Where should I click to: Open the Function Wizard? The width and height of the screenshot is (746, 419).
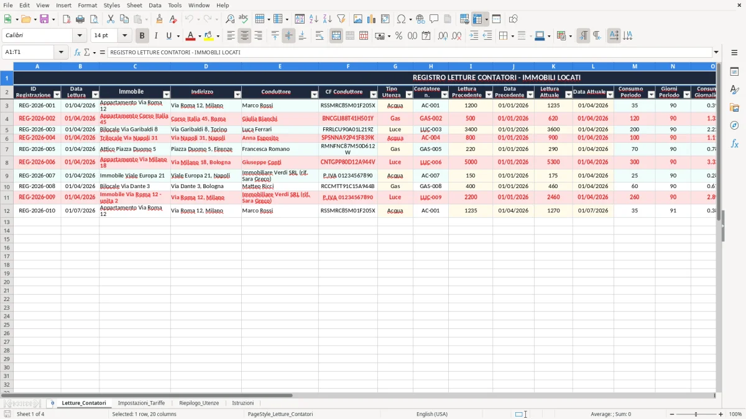(x=78, y=52)
